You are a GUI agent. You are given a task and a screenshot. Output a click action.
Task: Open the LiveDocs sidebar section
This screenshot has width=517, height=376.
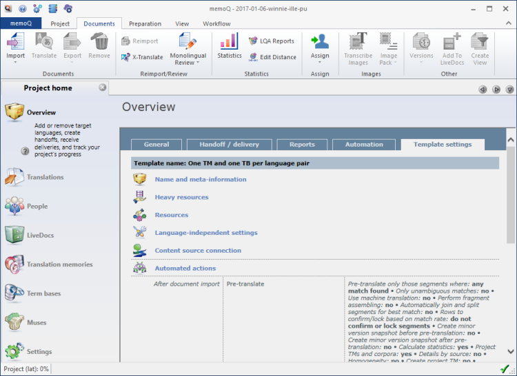pyautogui.click(x=40, y=236)
